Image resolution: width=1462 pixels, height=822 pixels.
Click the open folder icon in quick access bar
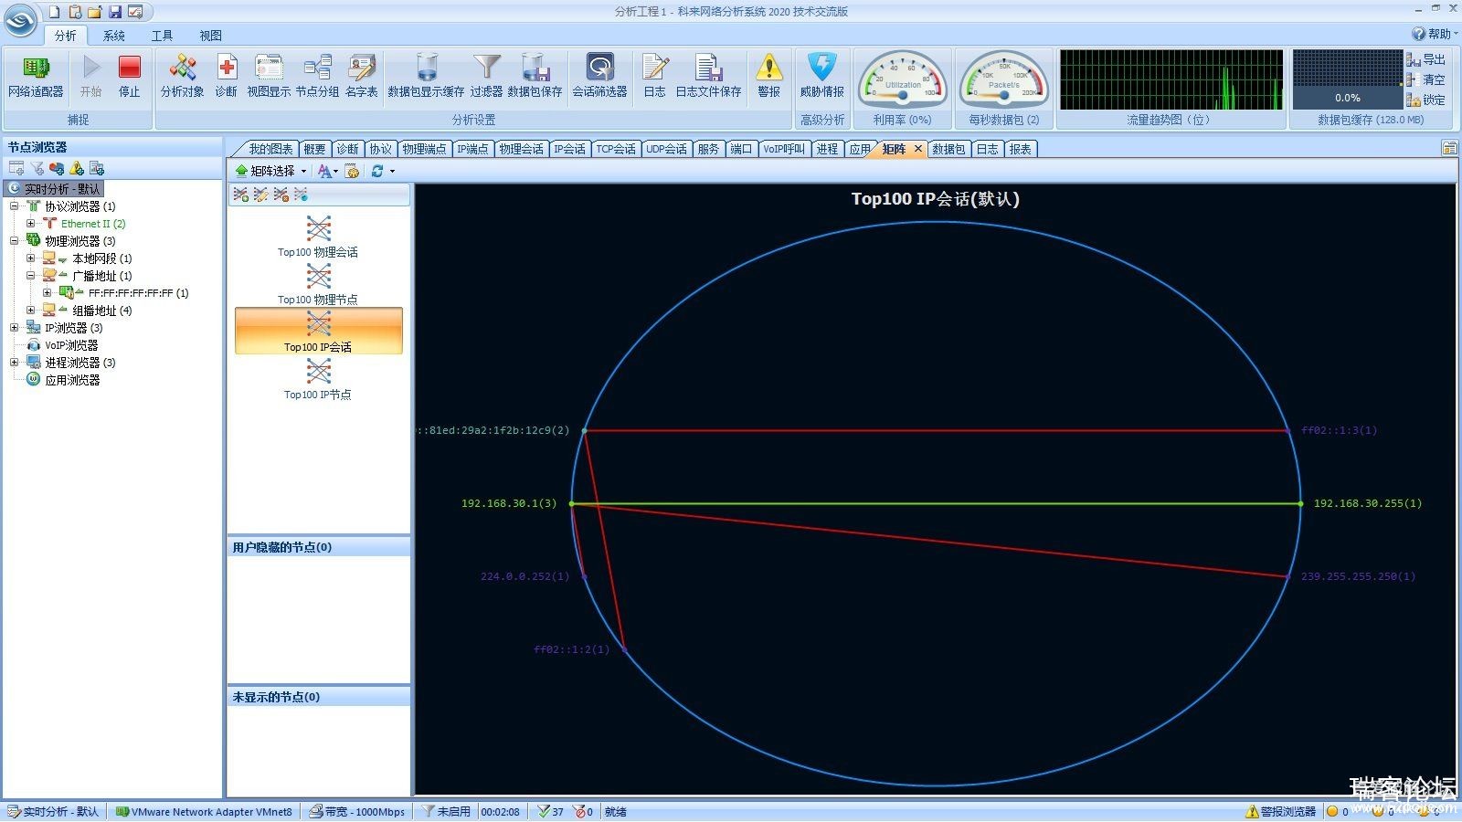point(94,12)
